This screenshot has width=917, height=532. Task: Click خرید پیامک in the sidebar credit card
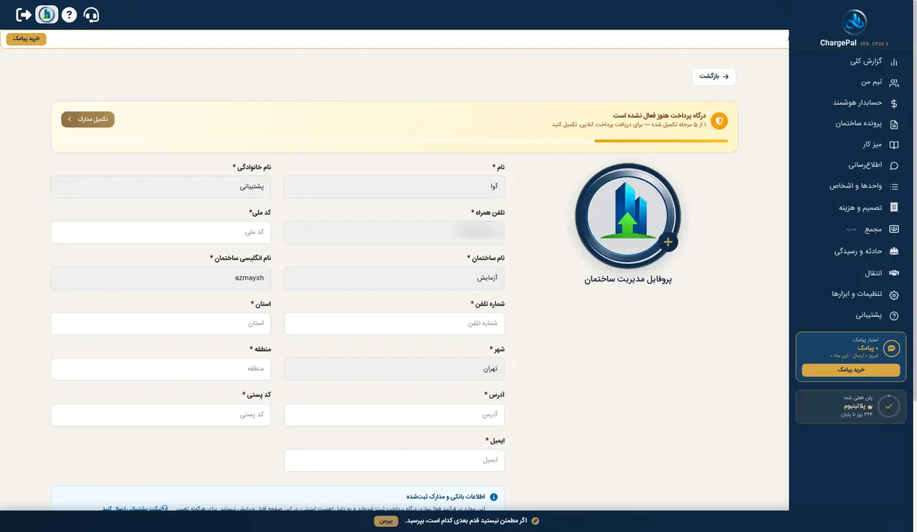[x=851, y=370]
